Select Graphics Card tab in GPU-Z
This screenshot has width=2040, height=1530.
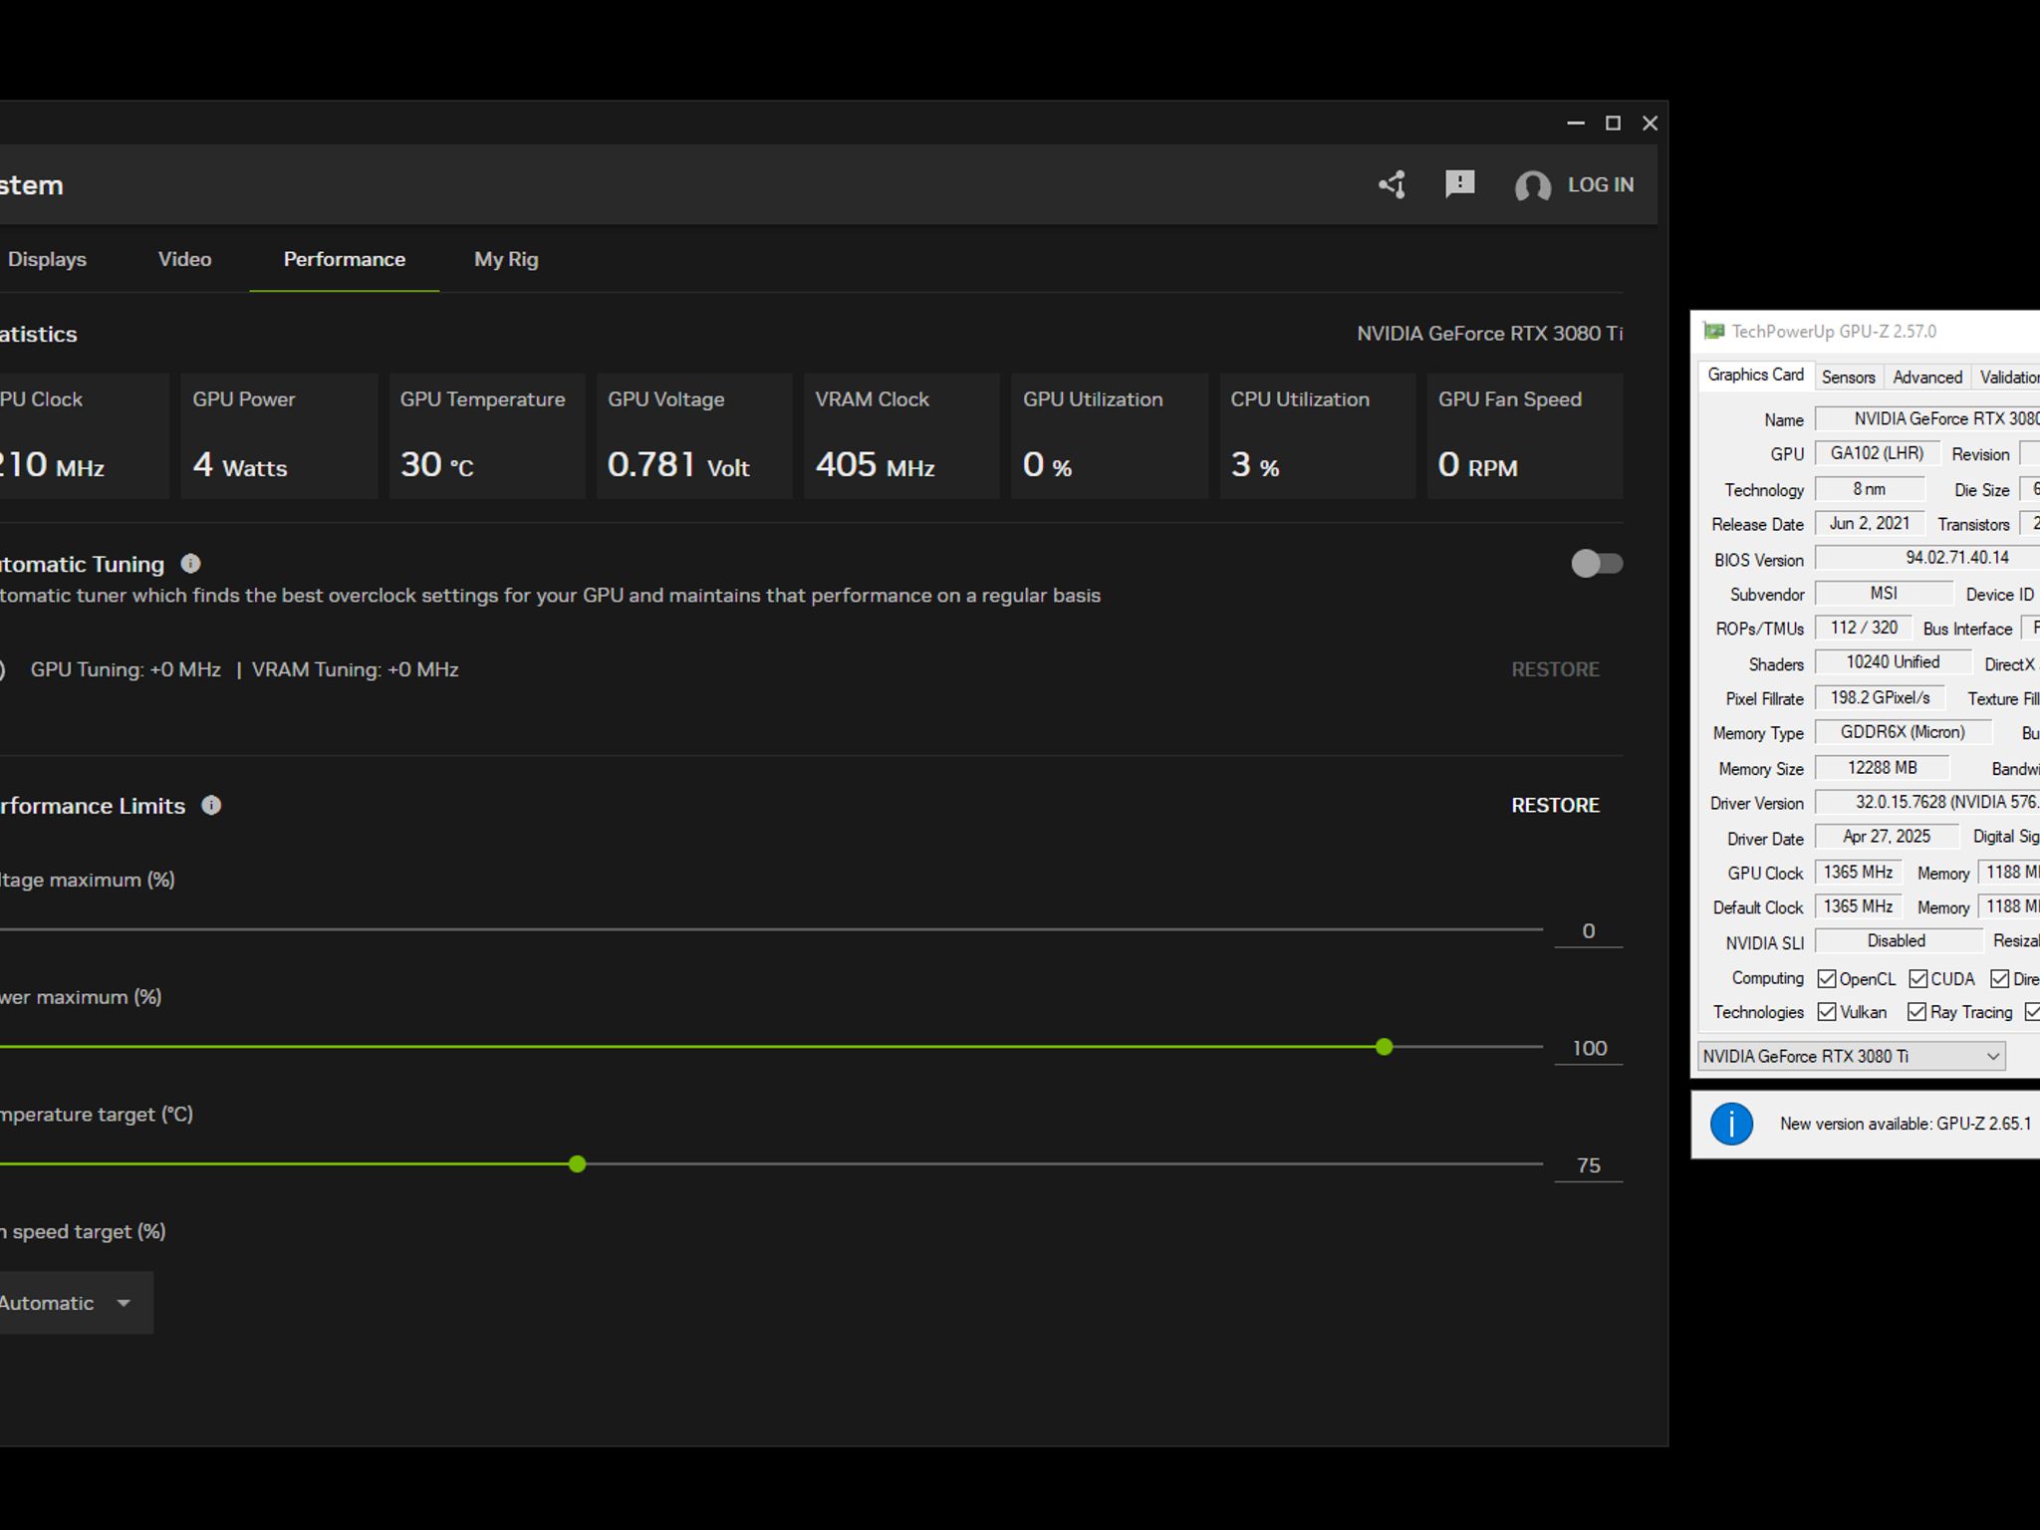click(x=1755, y=375)
